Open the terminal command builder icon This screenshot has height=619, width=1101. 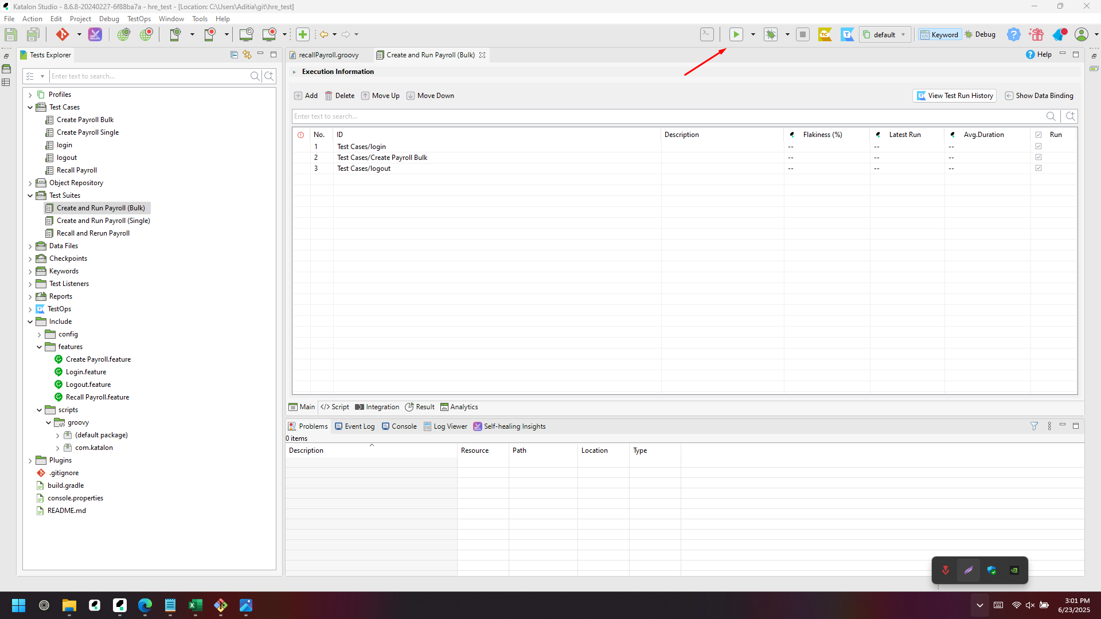pos(707,34)
